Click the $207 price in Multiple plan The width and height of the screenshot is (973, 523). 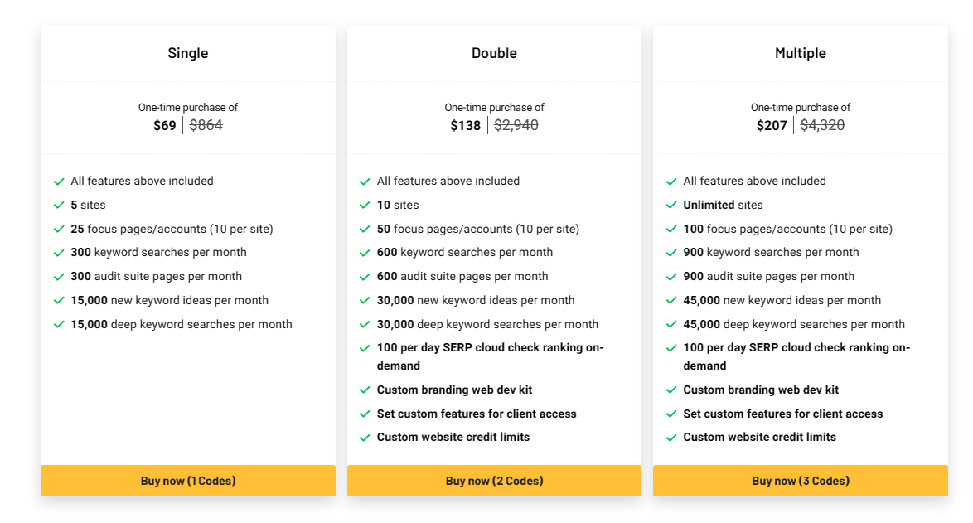[772, 125]
